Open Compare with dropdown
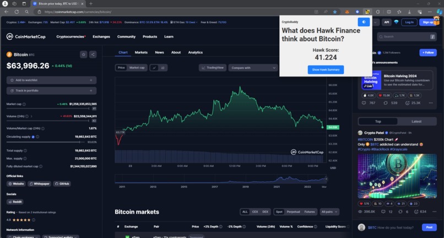Image resolution: width=444 pixels, height=238 pixels. [253, 68]
